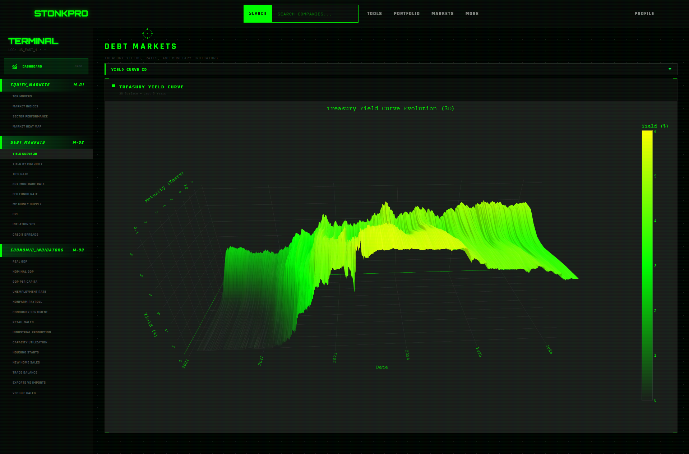Viewport: 689px width, 454px height.
Task: Click the Search Companies input field
Action: (x=315, y=14)
